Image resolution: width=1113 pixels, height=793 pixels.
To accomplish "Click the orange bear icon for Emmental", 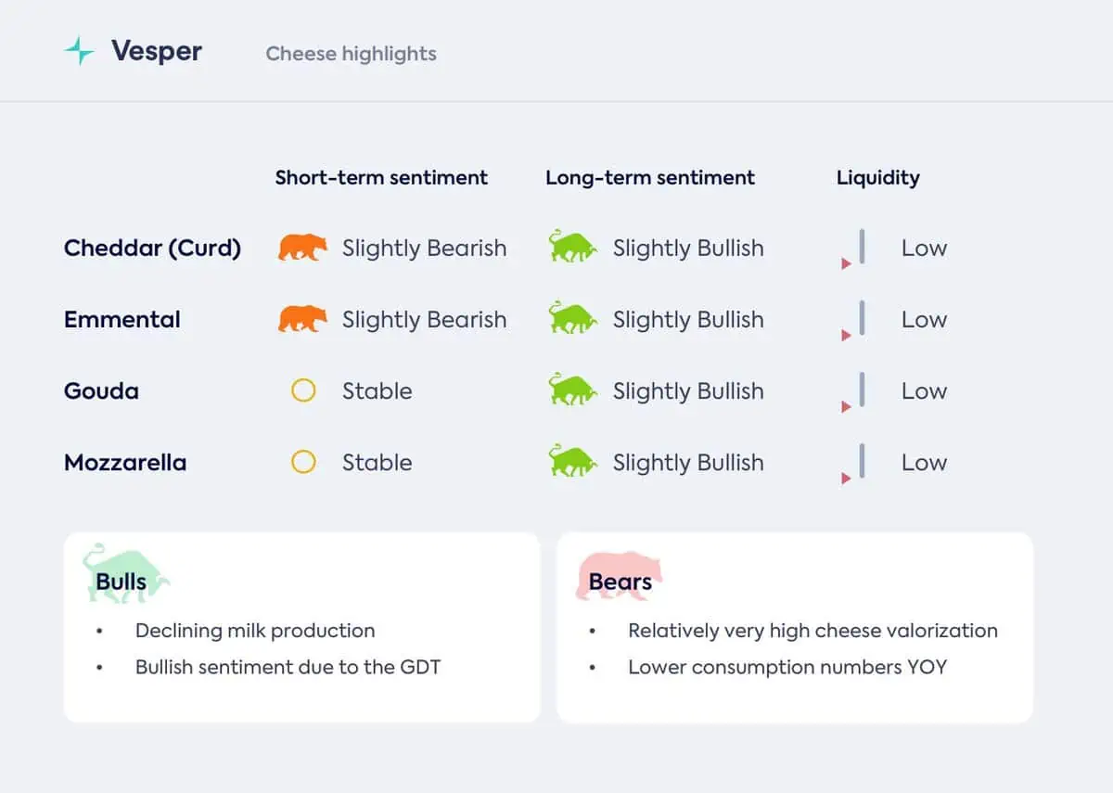I will point(302,319).
